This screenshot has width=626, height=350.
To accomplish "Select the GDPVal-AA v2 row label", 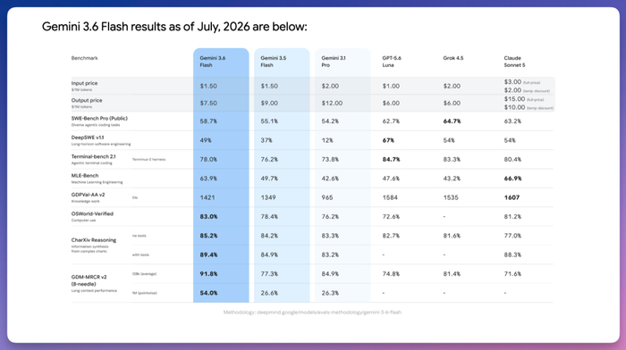I will click(88, 195).
